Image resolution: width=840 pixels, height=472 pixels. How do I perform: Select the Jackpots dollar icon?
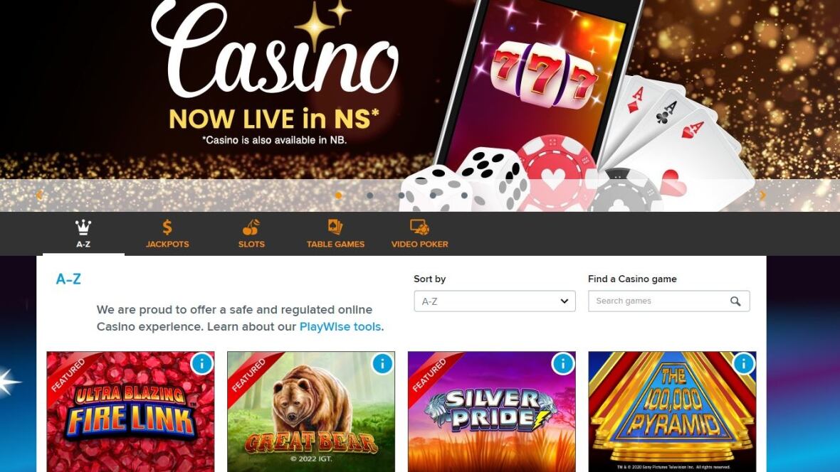click(167, 227)
